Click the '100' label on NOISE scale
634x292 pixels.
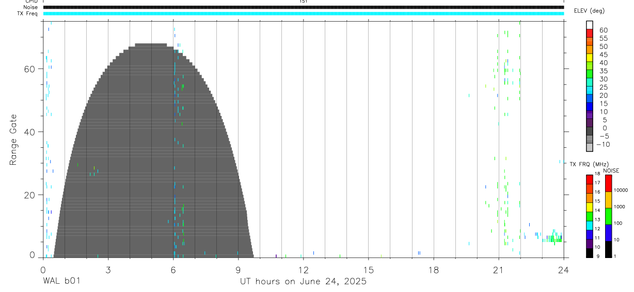click(x=617, y=223)
